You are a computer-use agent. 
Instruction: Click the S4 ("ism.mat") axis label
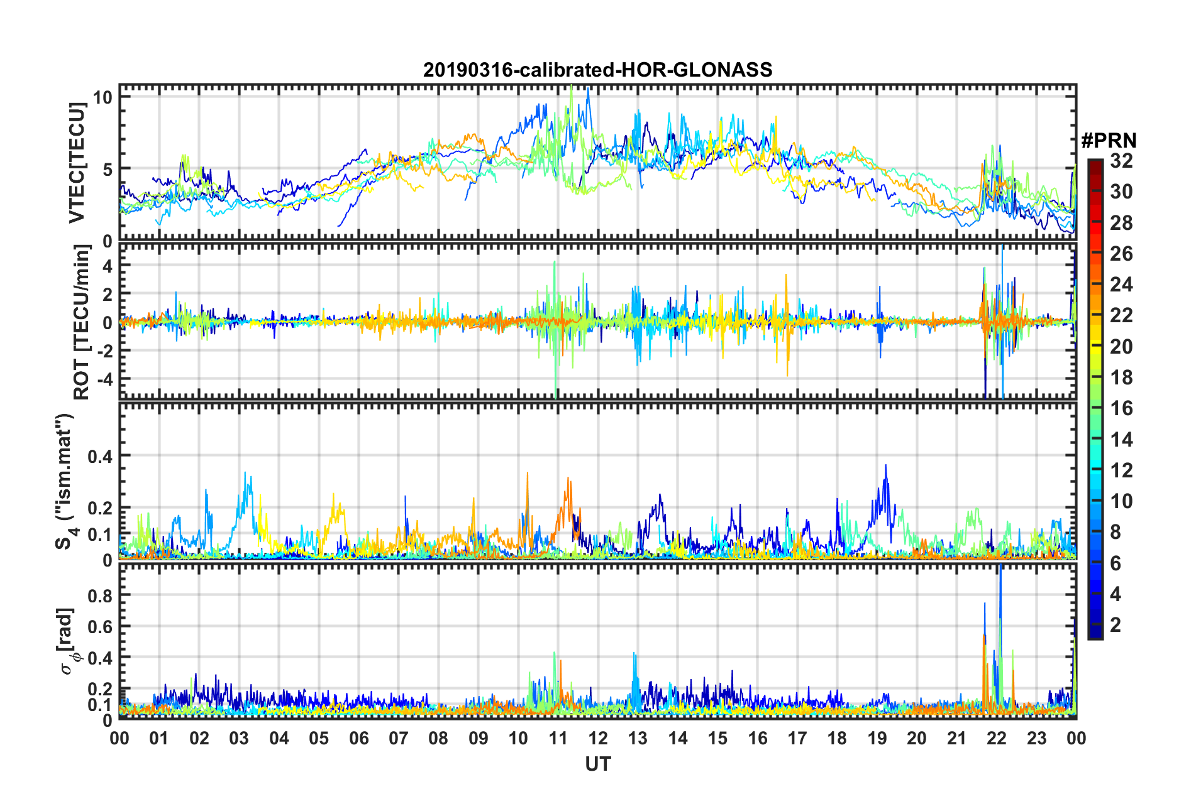click(x=65, y=482)
